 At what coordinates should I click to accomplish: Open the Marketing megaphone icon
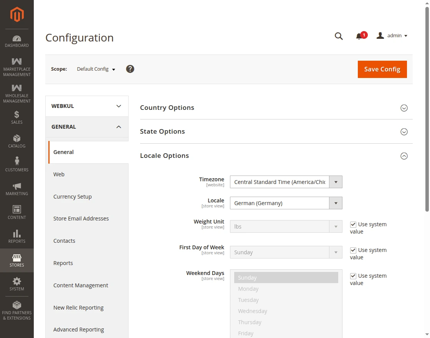coord(17,186)
